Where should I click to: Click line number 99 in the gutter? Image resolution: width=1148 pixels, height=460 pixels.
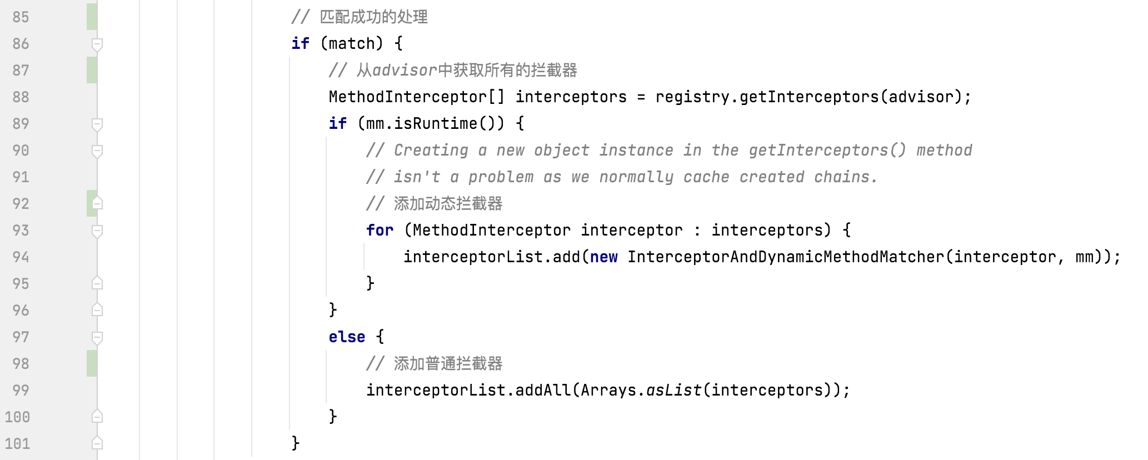click(21, 391)
